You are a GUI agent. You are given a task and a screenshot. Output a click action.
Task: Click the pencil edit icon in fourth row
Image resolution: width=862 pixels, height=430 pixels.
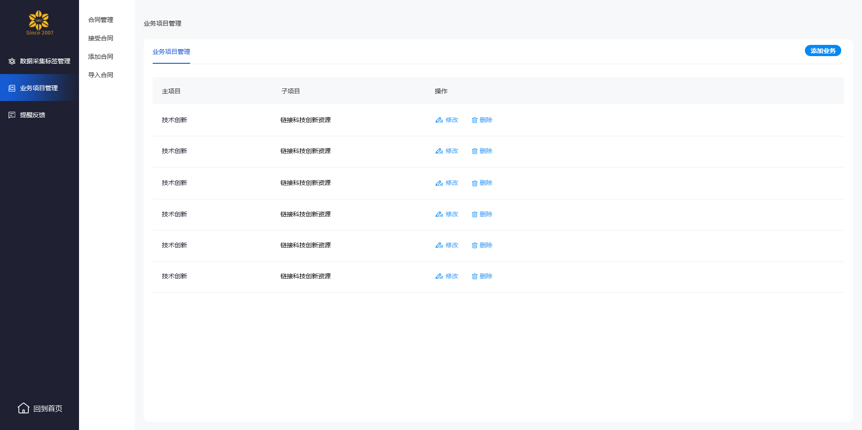point(439,215)
